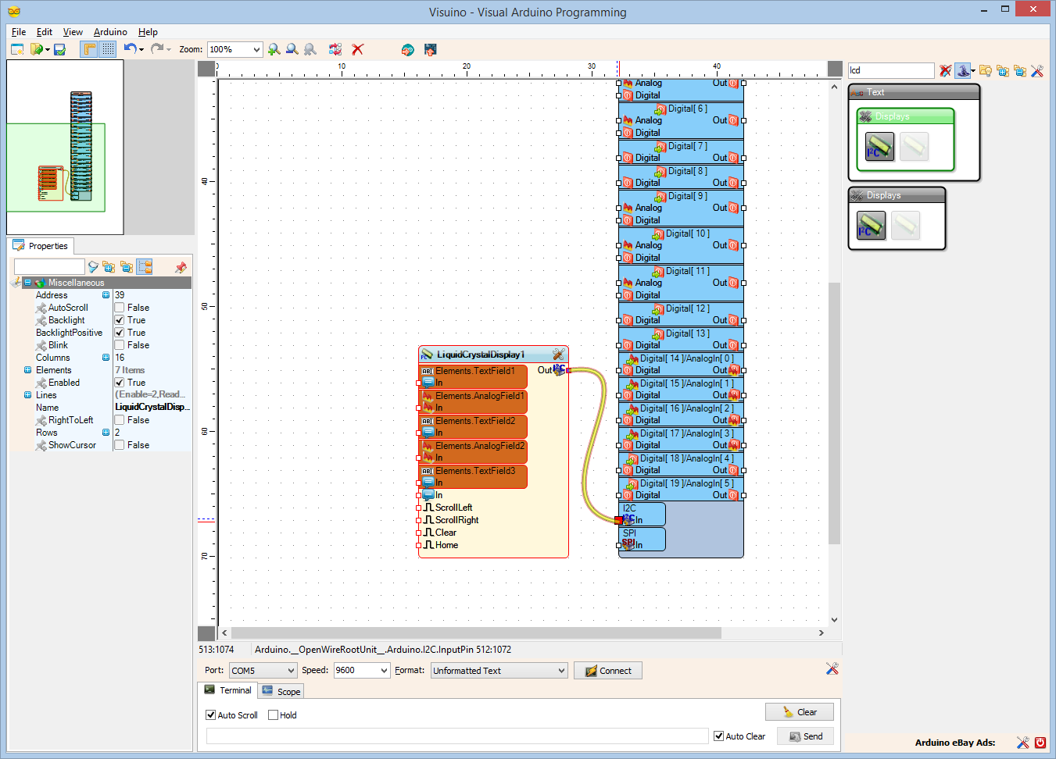Open the Speed baud rate dropdown
Screen dimensions: 1056x759
[x=384, y=671]
